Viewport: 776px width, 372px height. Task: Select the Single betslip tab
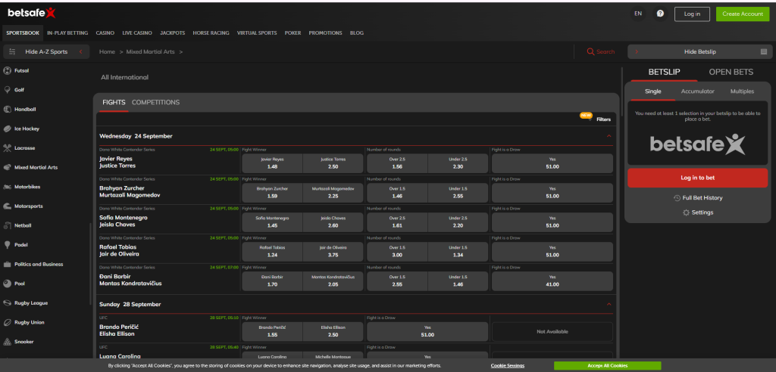(x=652, y=91)
